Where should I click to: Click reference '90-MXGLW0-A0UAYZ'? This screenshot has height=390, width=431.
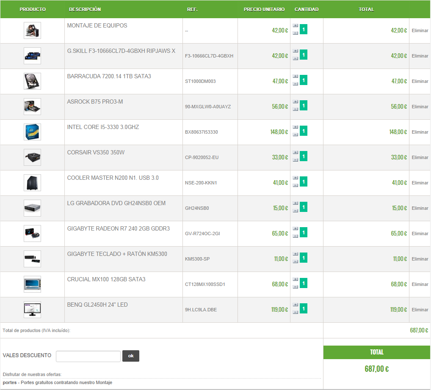click(208, 107)
